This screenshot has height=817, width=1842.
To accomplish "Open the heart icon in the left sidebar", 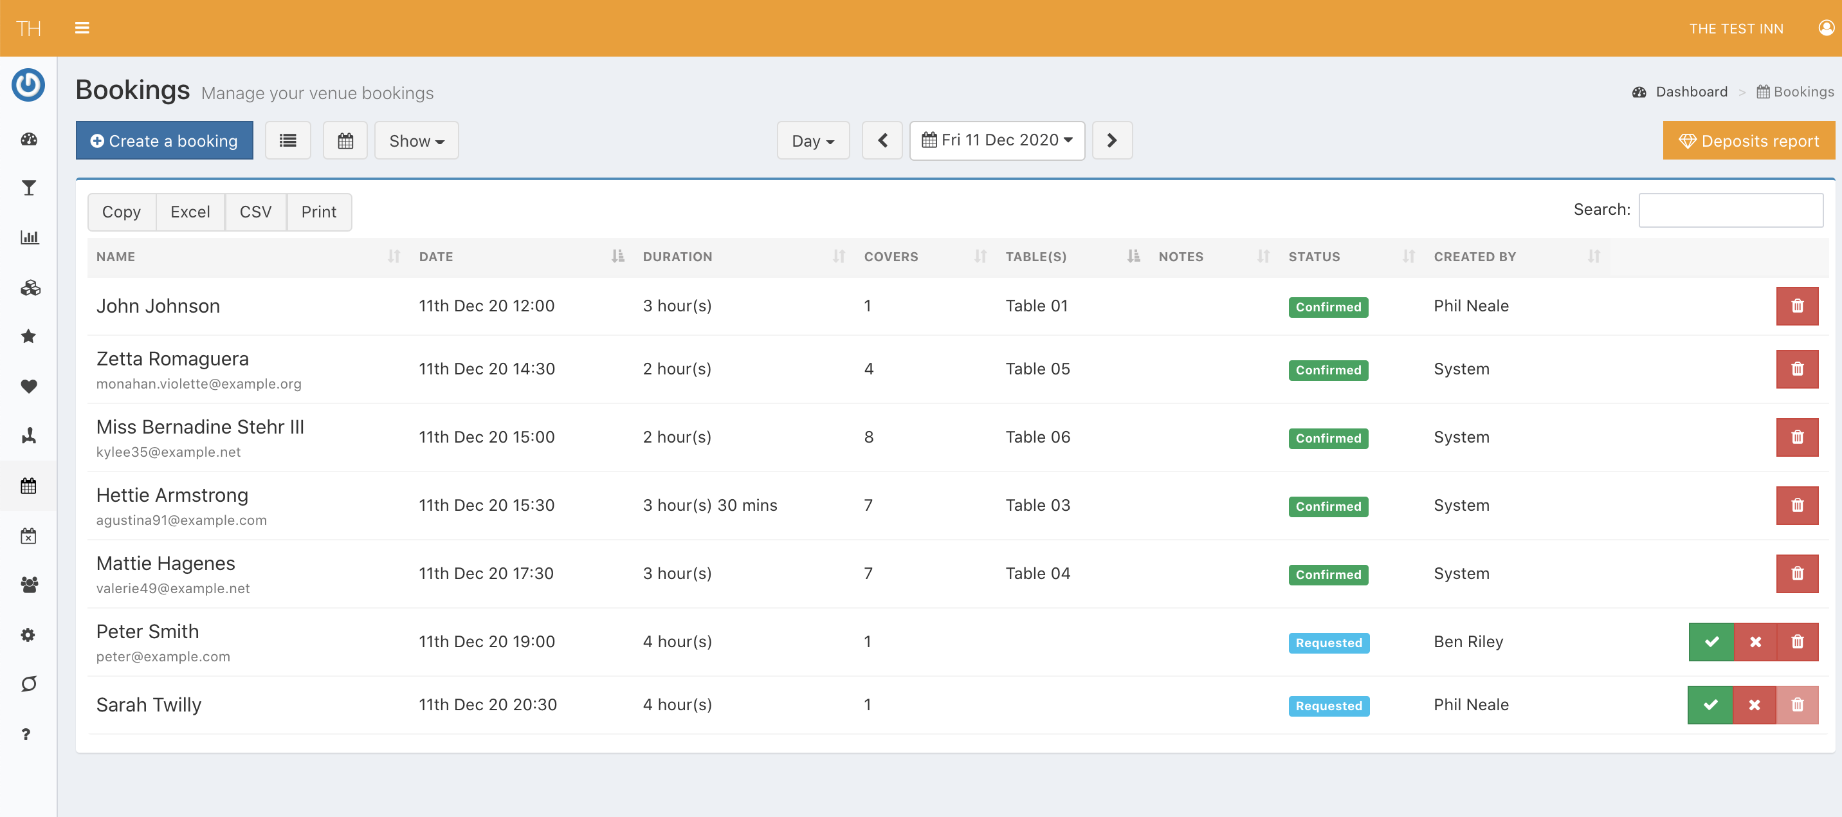I will click(28, 387).
